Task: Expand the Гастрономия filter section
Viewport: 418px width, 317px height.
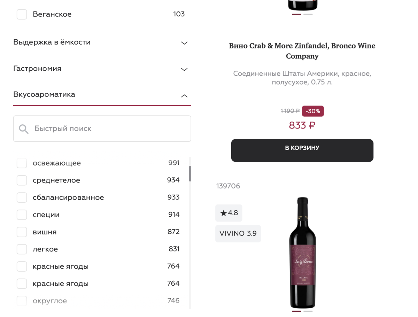Action: (x=184, y=69)
